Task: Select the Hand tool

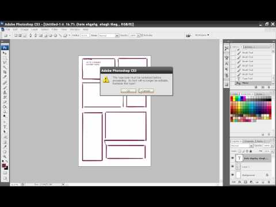Action: (5, 152)
